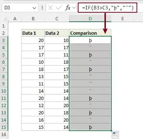This screenshot has width=143, height=139.
Task: Click the Insert Function fx icon
Action: 68,8
